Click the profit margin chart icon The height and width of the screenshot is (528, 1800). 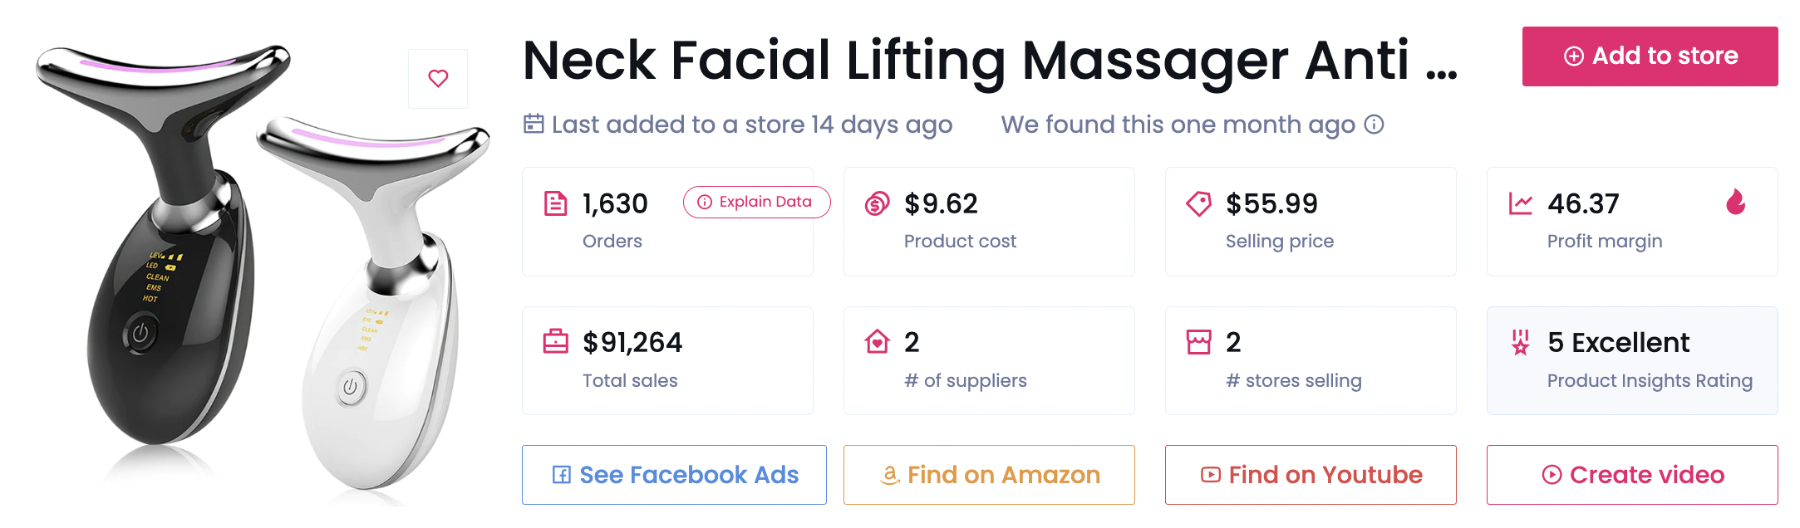tap(1520, 203)
